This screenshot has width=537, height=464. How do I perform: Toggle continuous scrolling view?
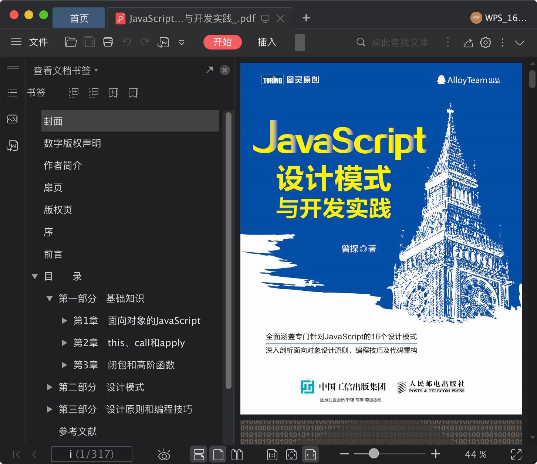point(199,454)
